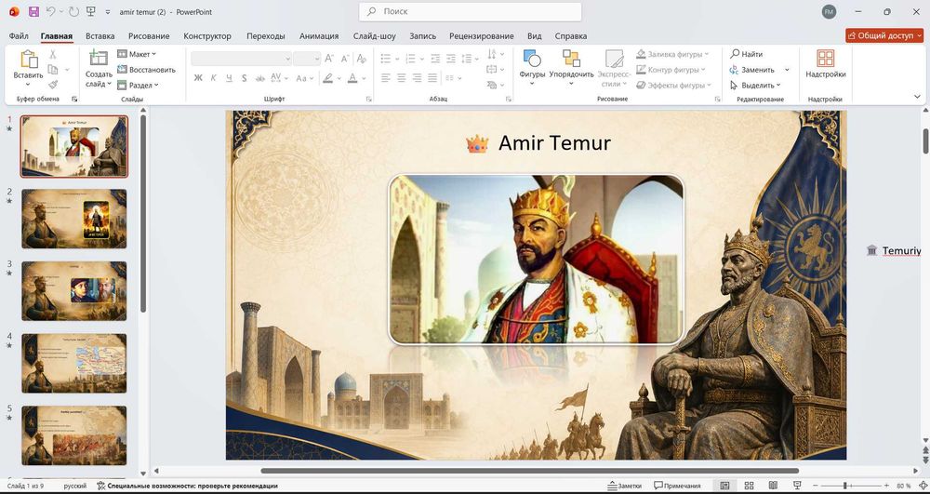The width and height of the screenshot is (930, 494).
Task: Justify text in paragraph group
Action: pyautogui.click(x=432, y=78)
